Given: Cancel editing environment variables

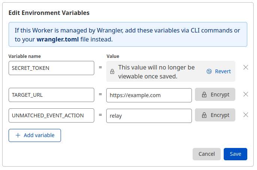Looking at the screenshot, I should 206,154.
